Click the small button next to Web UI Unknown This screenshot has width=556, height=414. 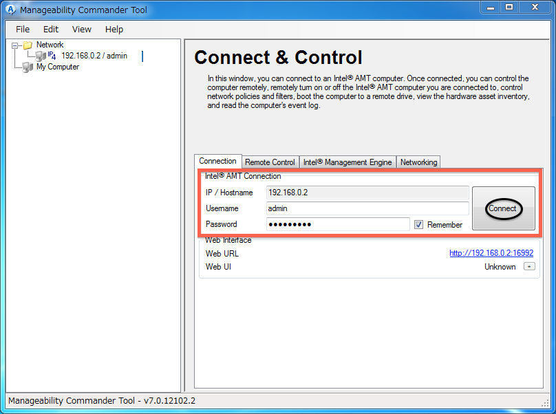tap(529, 267)
